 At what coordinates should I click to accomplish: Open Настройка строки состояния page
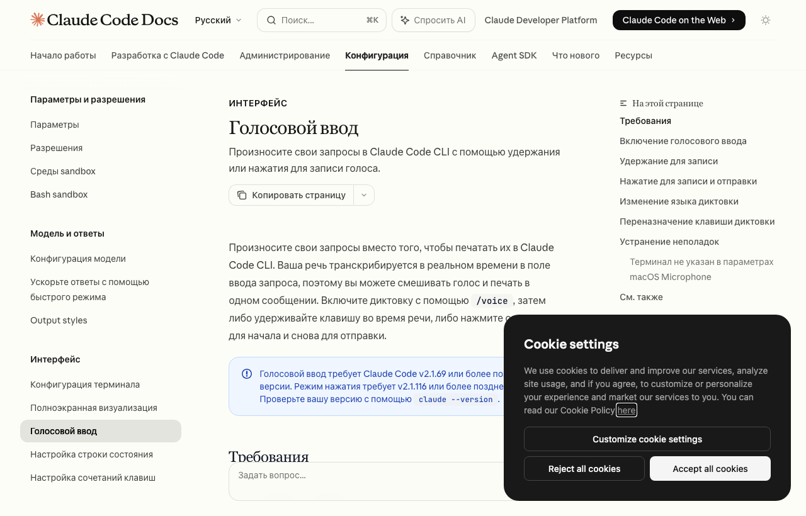[x=101, y=454]
